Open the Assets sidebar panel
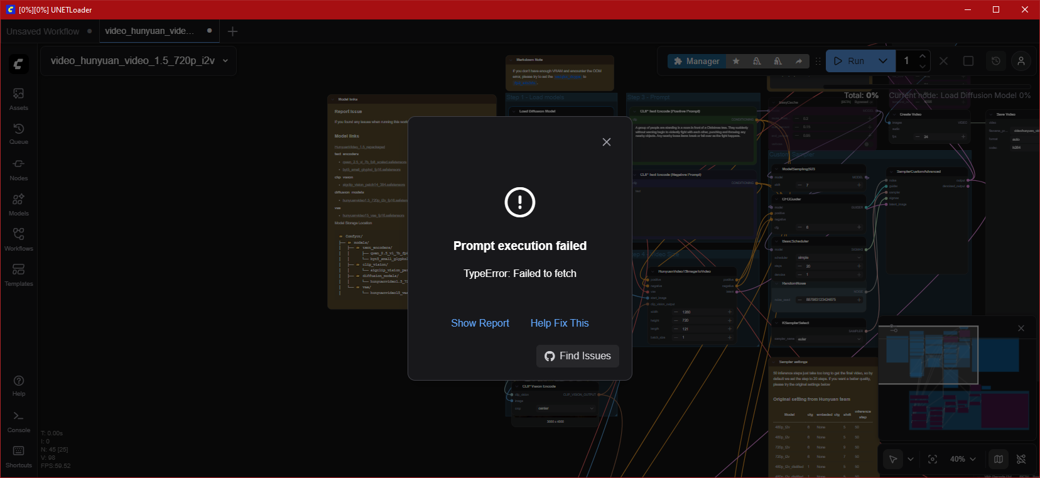 (x=19, y=99)
